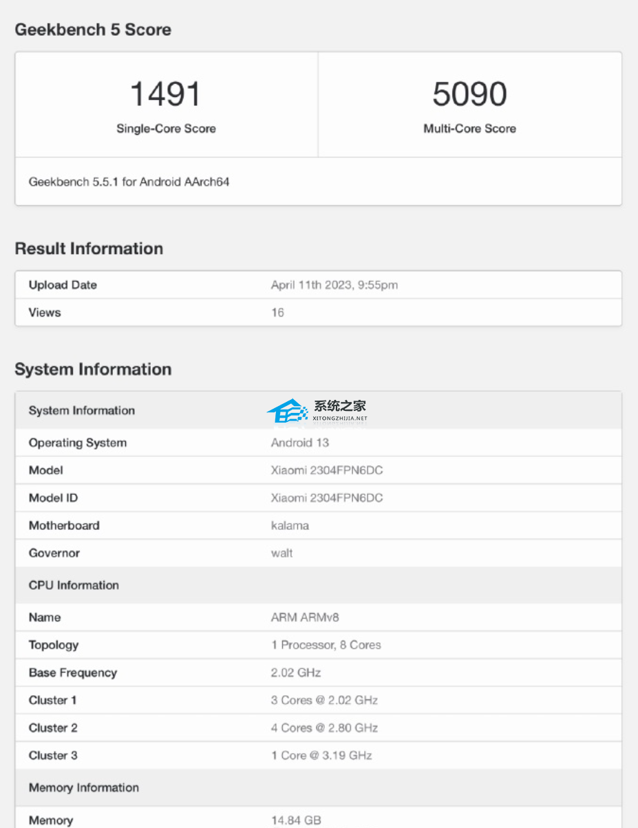638x828 pixels.
Task: Click the "Memory Information" table header
Action: [84, 787]
